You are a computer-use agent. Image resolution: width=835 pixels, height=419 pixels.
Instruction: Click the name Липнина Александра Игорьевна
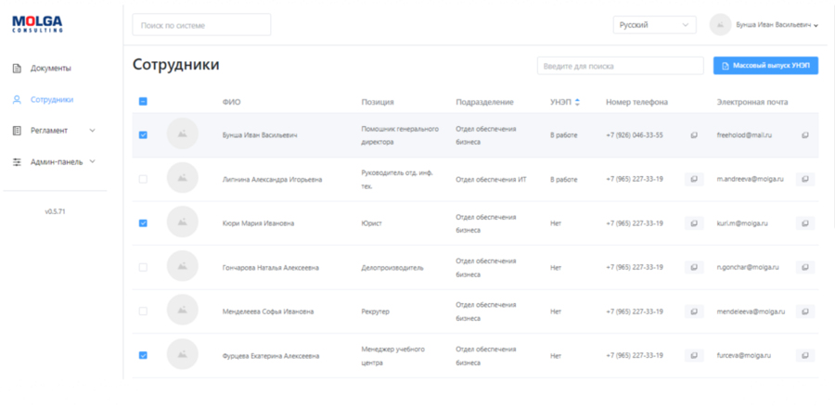[272, 180]
